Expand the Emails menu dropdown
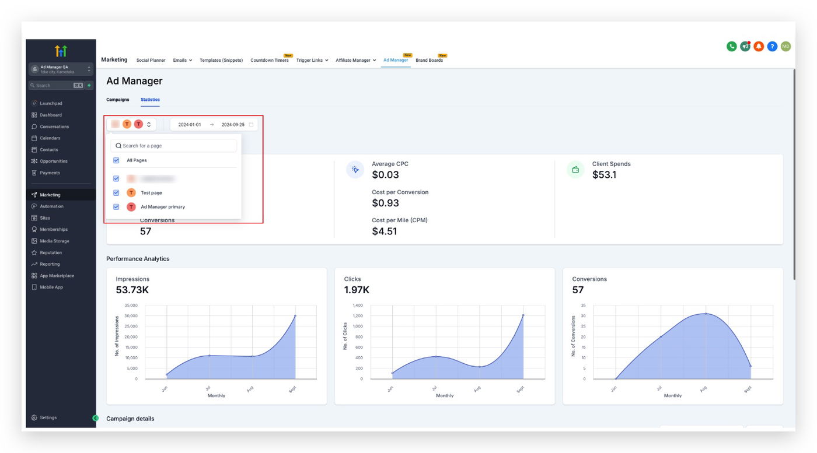Viewport: 817px width, 453px height. (182, 60)
